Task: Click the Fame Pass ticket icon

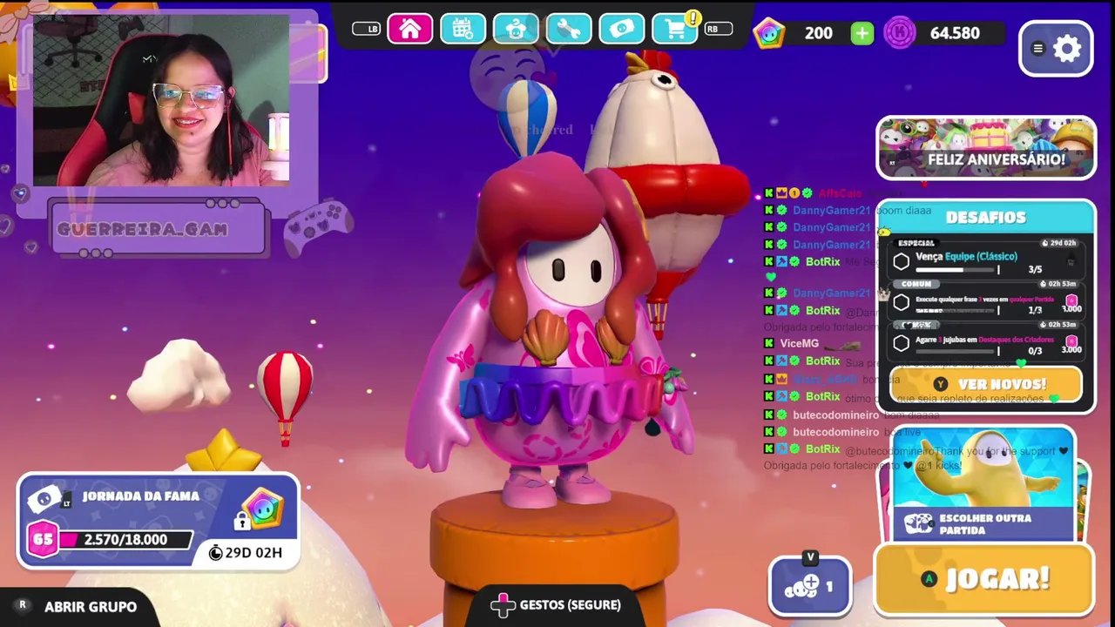Action: point(44,500)
